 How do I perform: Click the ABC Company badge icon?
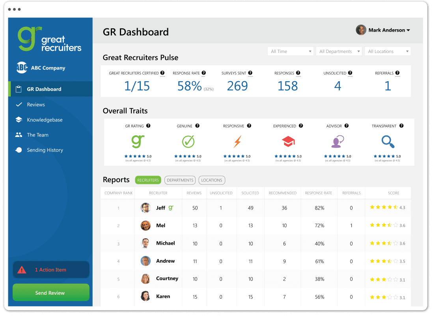pos(22,67)
